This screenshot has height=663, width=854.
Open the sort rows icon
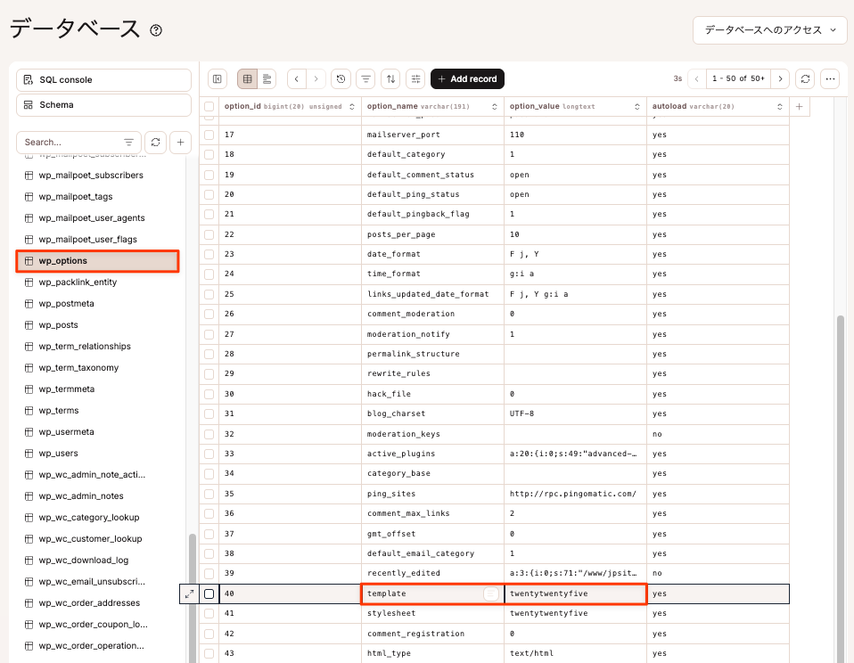click(391, 79)
